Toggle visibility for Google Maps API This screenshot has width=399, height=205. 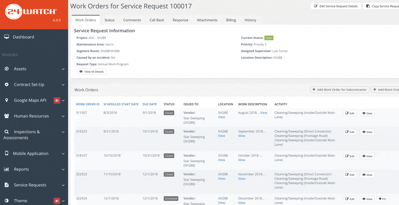(57, 100)
